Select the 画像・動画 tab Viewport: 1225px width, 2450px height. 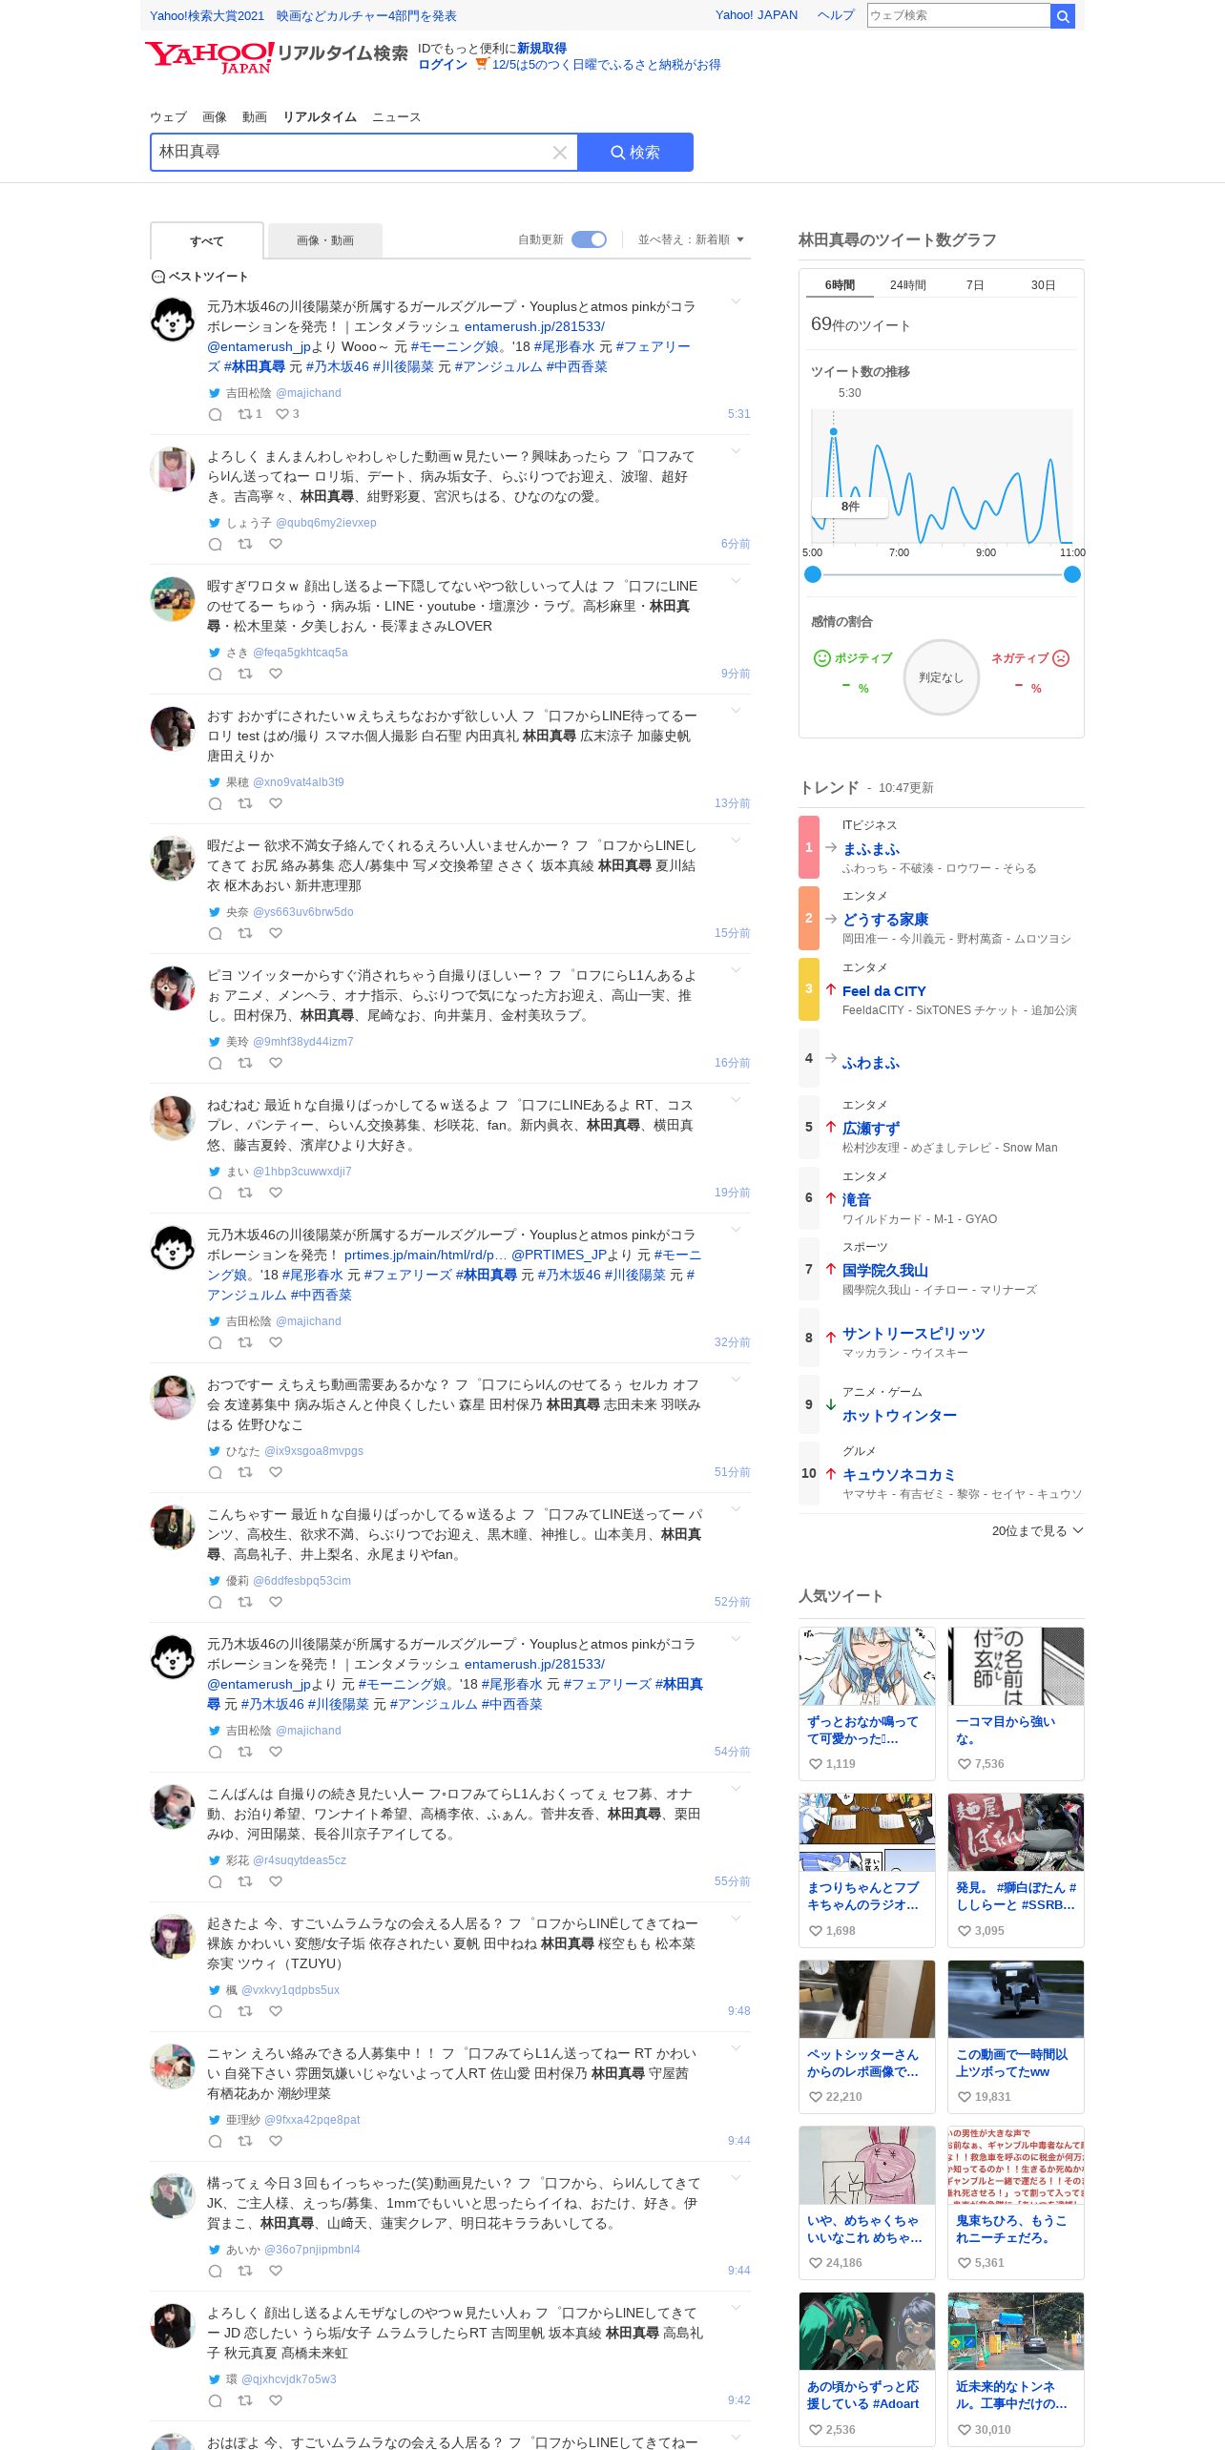(325, 240)
